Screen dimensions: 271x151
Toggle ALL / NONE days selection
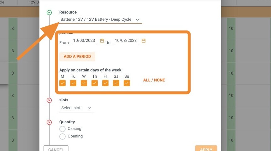click(154, 80)
